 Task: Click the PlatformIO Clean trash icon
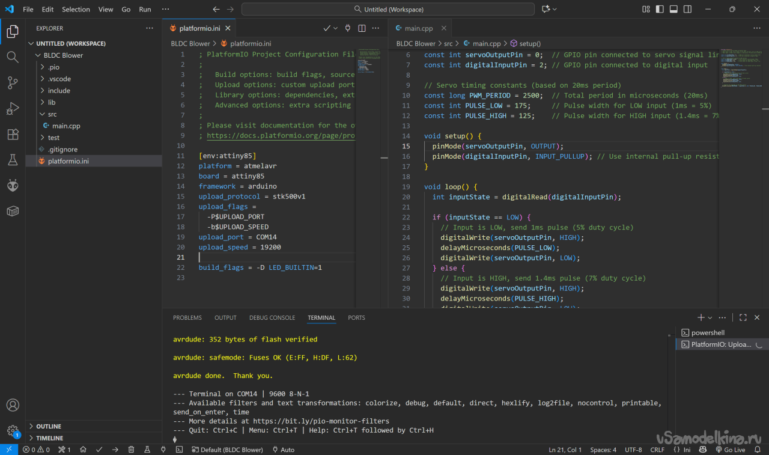(x=131, y=450)
